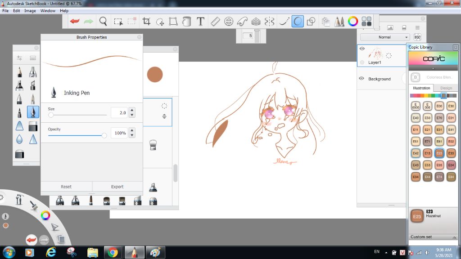Pick Copic swatch E13
Viewport: 461px width, 259px height.
pyautogui.click(x=428, y=153)
